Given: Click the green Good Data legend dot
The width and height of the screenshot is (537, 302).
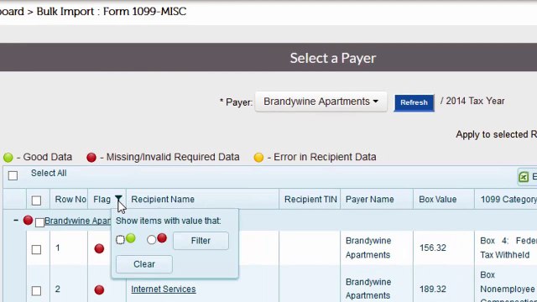Looking at the screenshot, I should (8, 157).
